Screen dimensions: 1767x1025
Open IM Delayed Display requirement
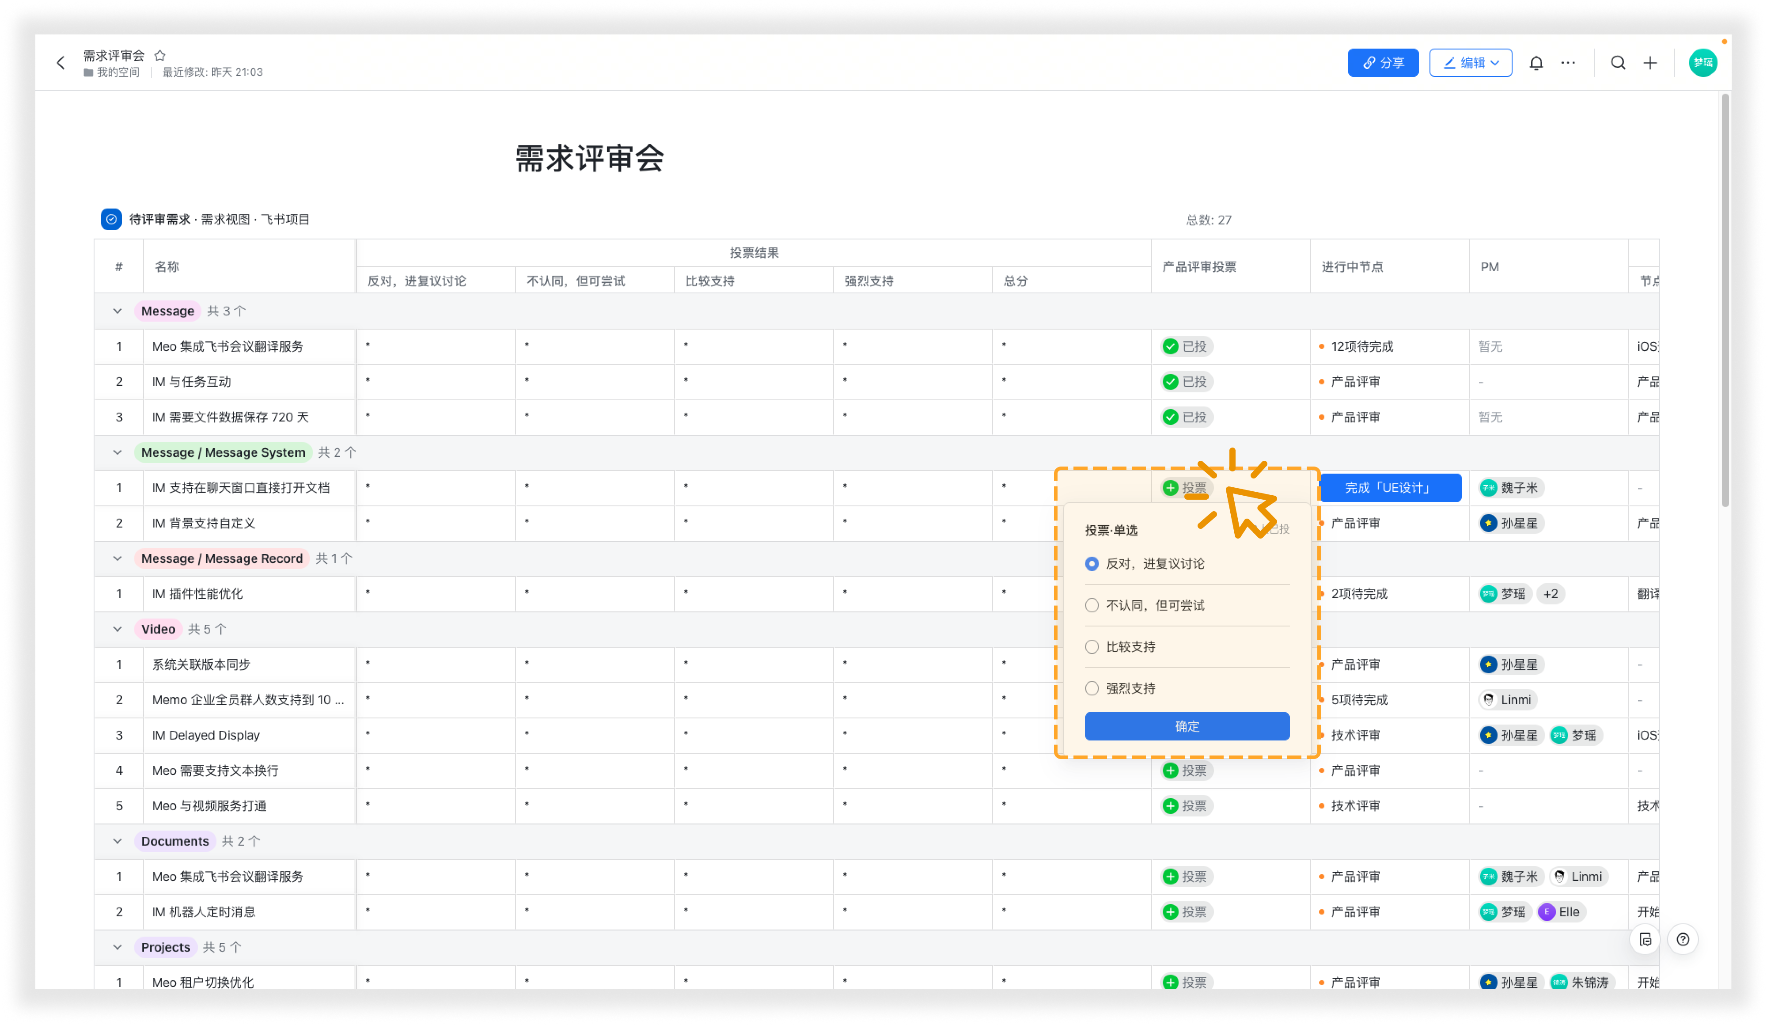[x=205, y=736]
